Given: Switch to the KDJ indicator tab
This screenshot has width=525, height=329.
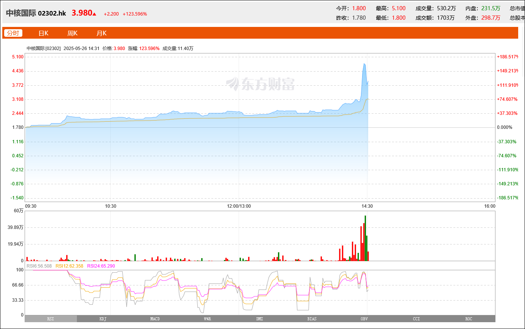Looking at the screenshot, I should tap(103, 319).
